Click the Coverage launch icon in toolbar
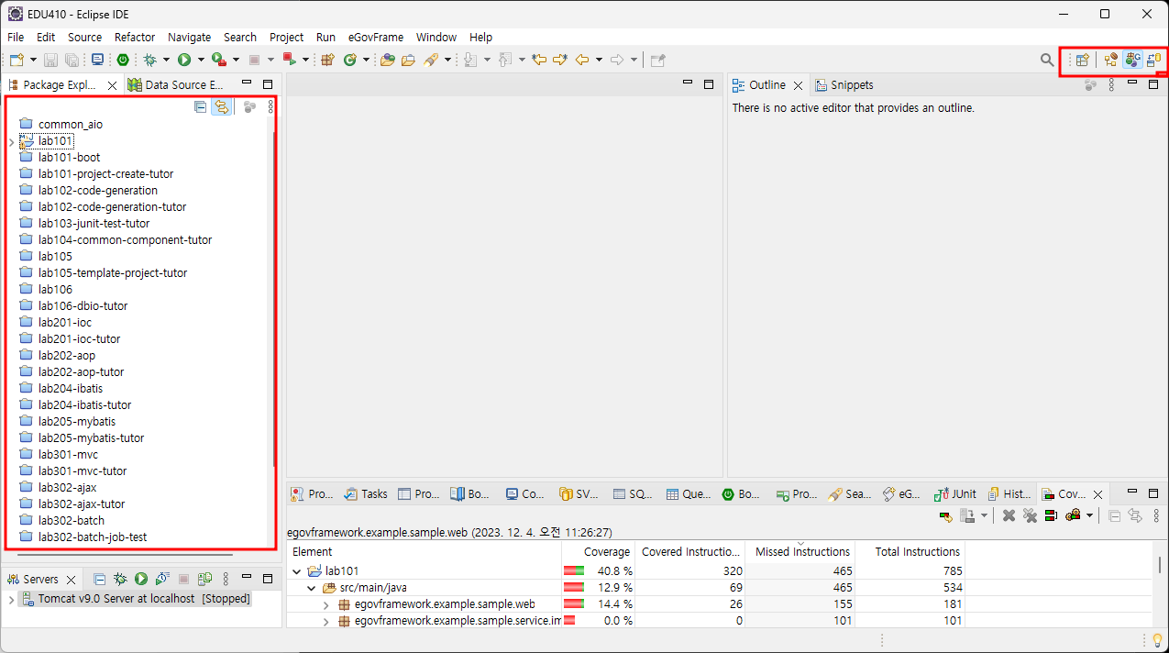This screenshot has height=653, width=1169. coord(219,60)
